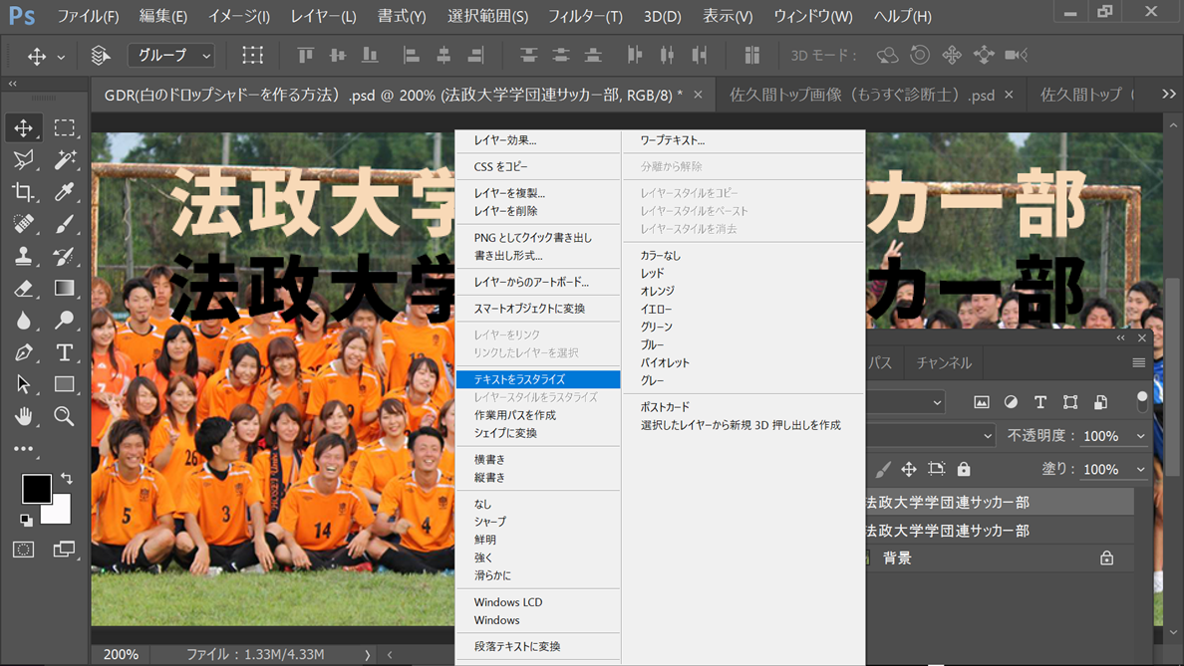Choose レイヤー効果... in the context menu
Screen dimensions: 1184x666
pyautogui.click(x=538, y=140)
